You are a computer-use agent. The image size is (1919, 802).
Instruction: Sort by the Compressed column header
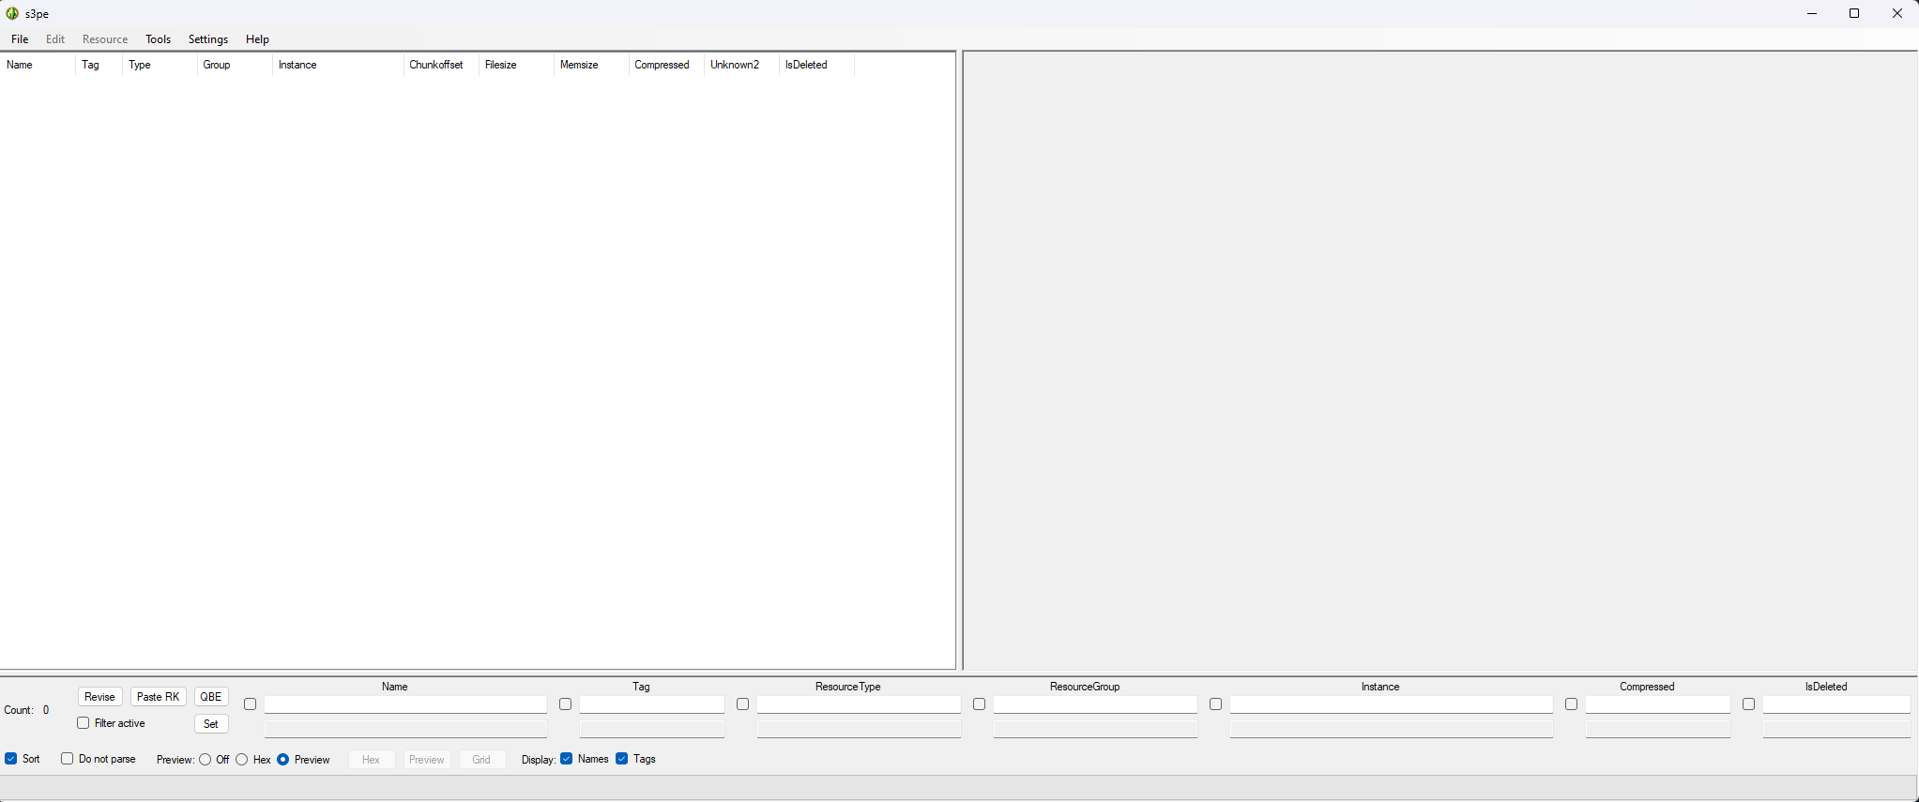(x=666, y=65)
